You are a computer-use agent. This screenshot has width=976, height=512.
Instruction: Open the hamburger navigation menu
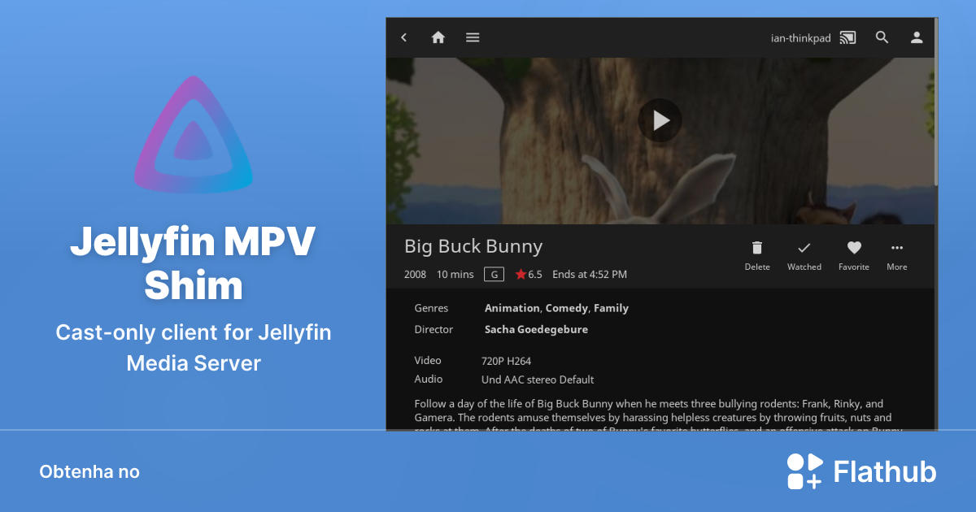[x=473, y=37]
